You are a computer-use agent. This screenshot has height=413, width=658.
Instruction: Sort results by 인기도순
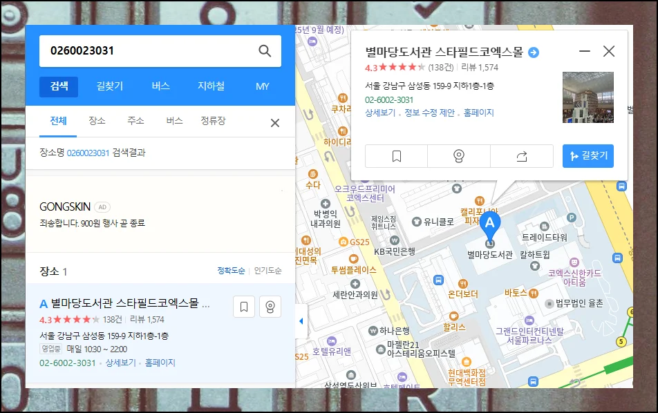pyautogui.click(x=267, y=271)
